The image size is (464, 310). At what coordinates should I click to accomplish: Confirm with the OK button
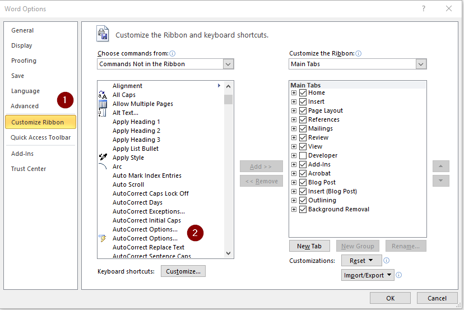click(390, 298)
